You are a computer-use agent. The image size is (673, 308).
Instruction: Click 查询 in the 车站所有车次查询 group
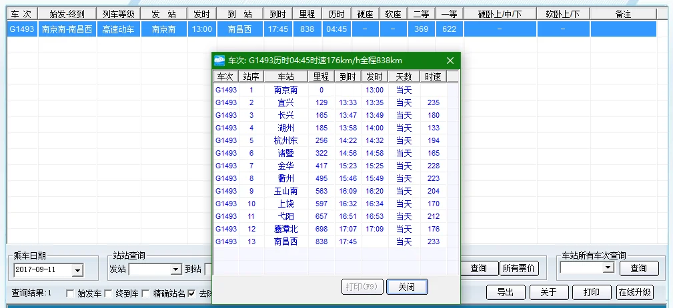coord(639,268)
